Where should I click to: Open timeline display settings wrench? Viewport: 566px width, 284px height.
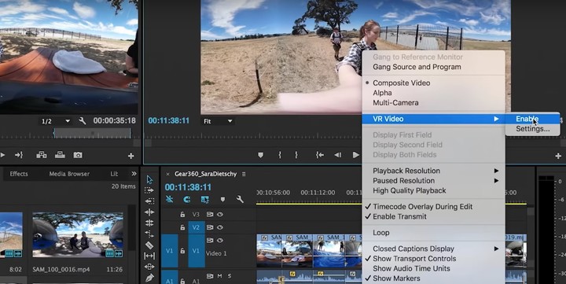click(240, 199)
